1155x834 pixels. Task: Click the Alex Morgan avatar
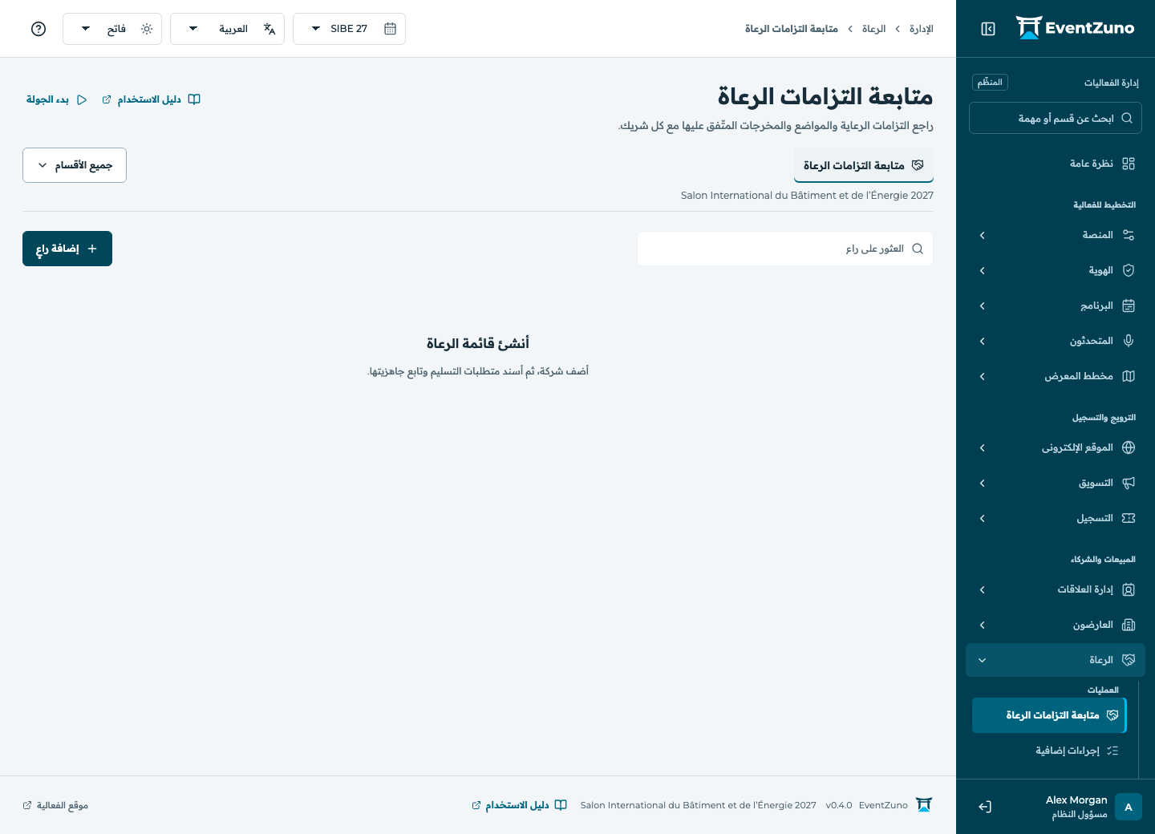1129,807
